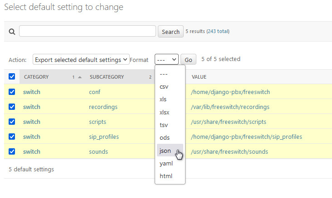This screenshot has width=332, height=198.
Task: Select yaml format option
Action: (166, 163)
